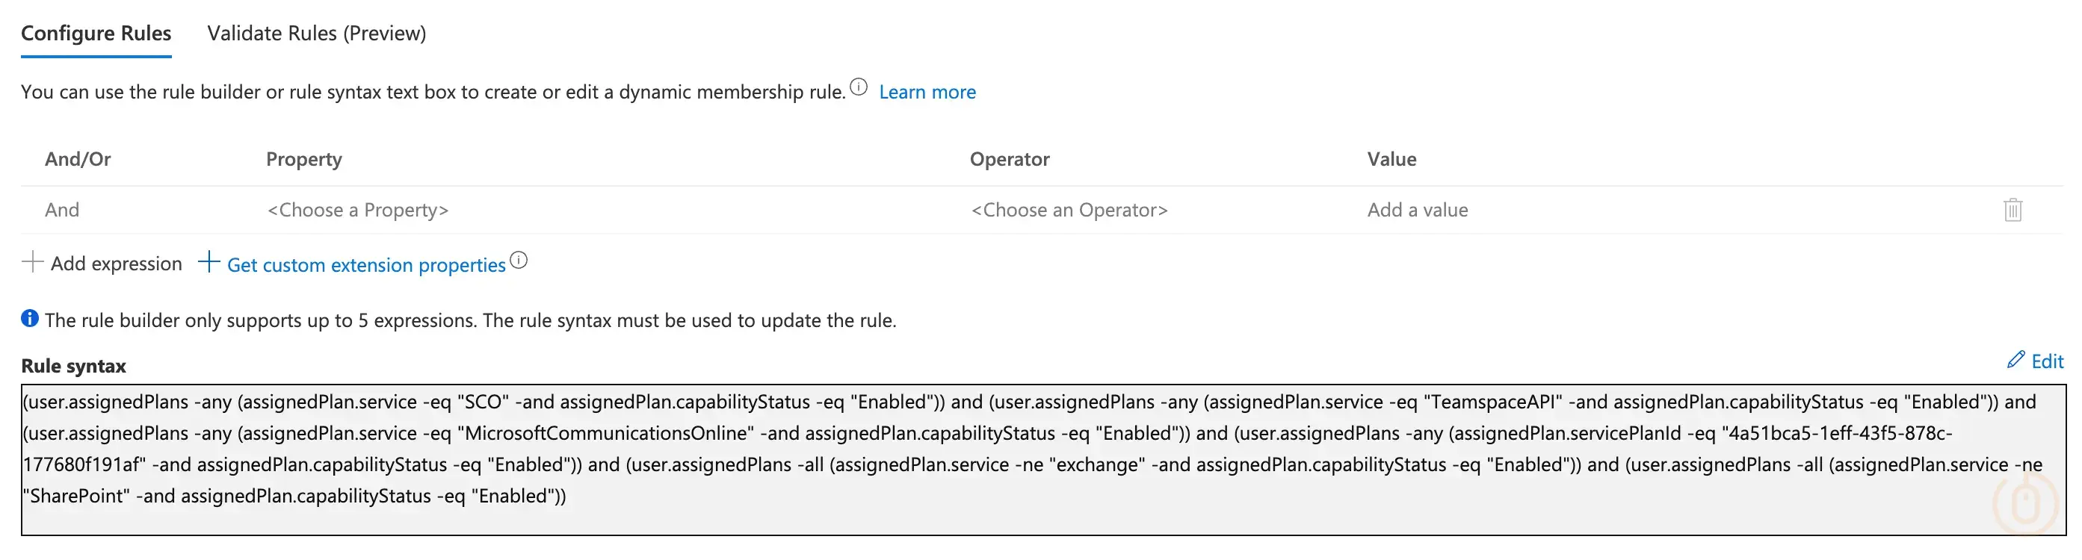Screen dimensions: 2082x560
Task: Click the Edit link above rule syntax
Action: click(2046, 361)
